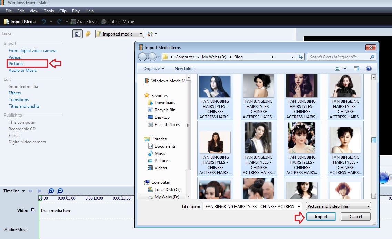Open the address bar history dropdown

point(292,57)
